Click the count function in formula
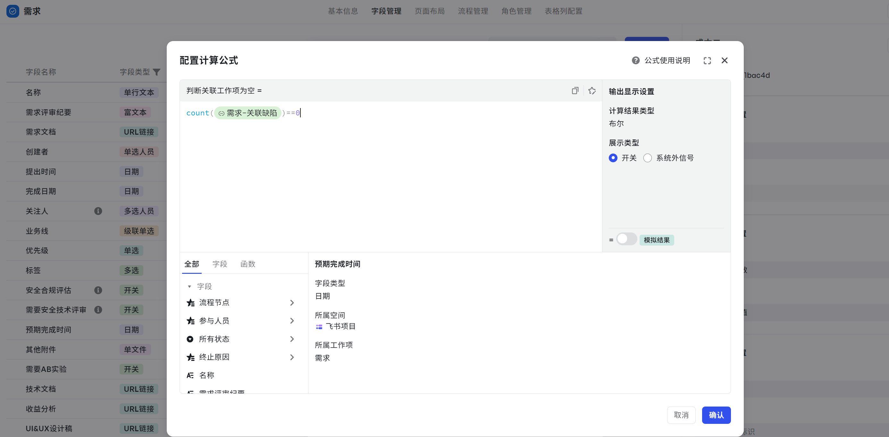 (x=197, y=113)
